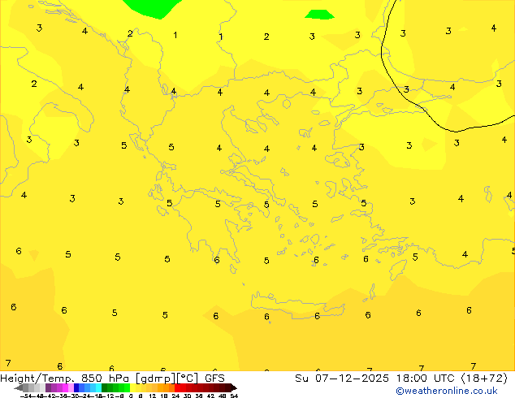This screenshot has width=515, height=398.
Task: Click the dark maroon end of the legend
Action: [227, 387]
